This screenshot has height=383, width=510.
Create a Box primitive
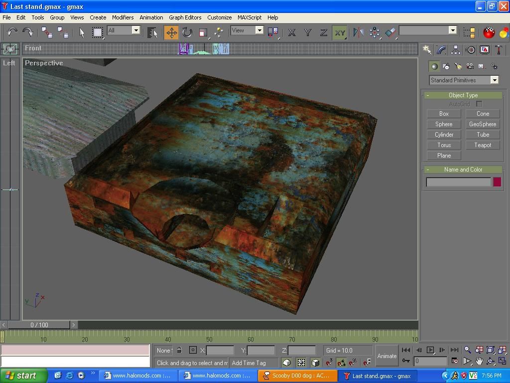pyautogui.click(x=444, y=114)
